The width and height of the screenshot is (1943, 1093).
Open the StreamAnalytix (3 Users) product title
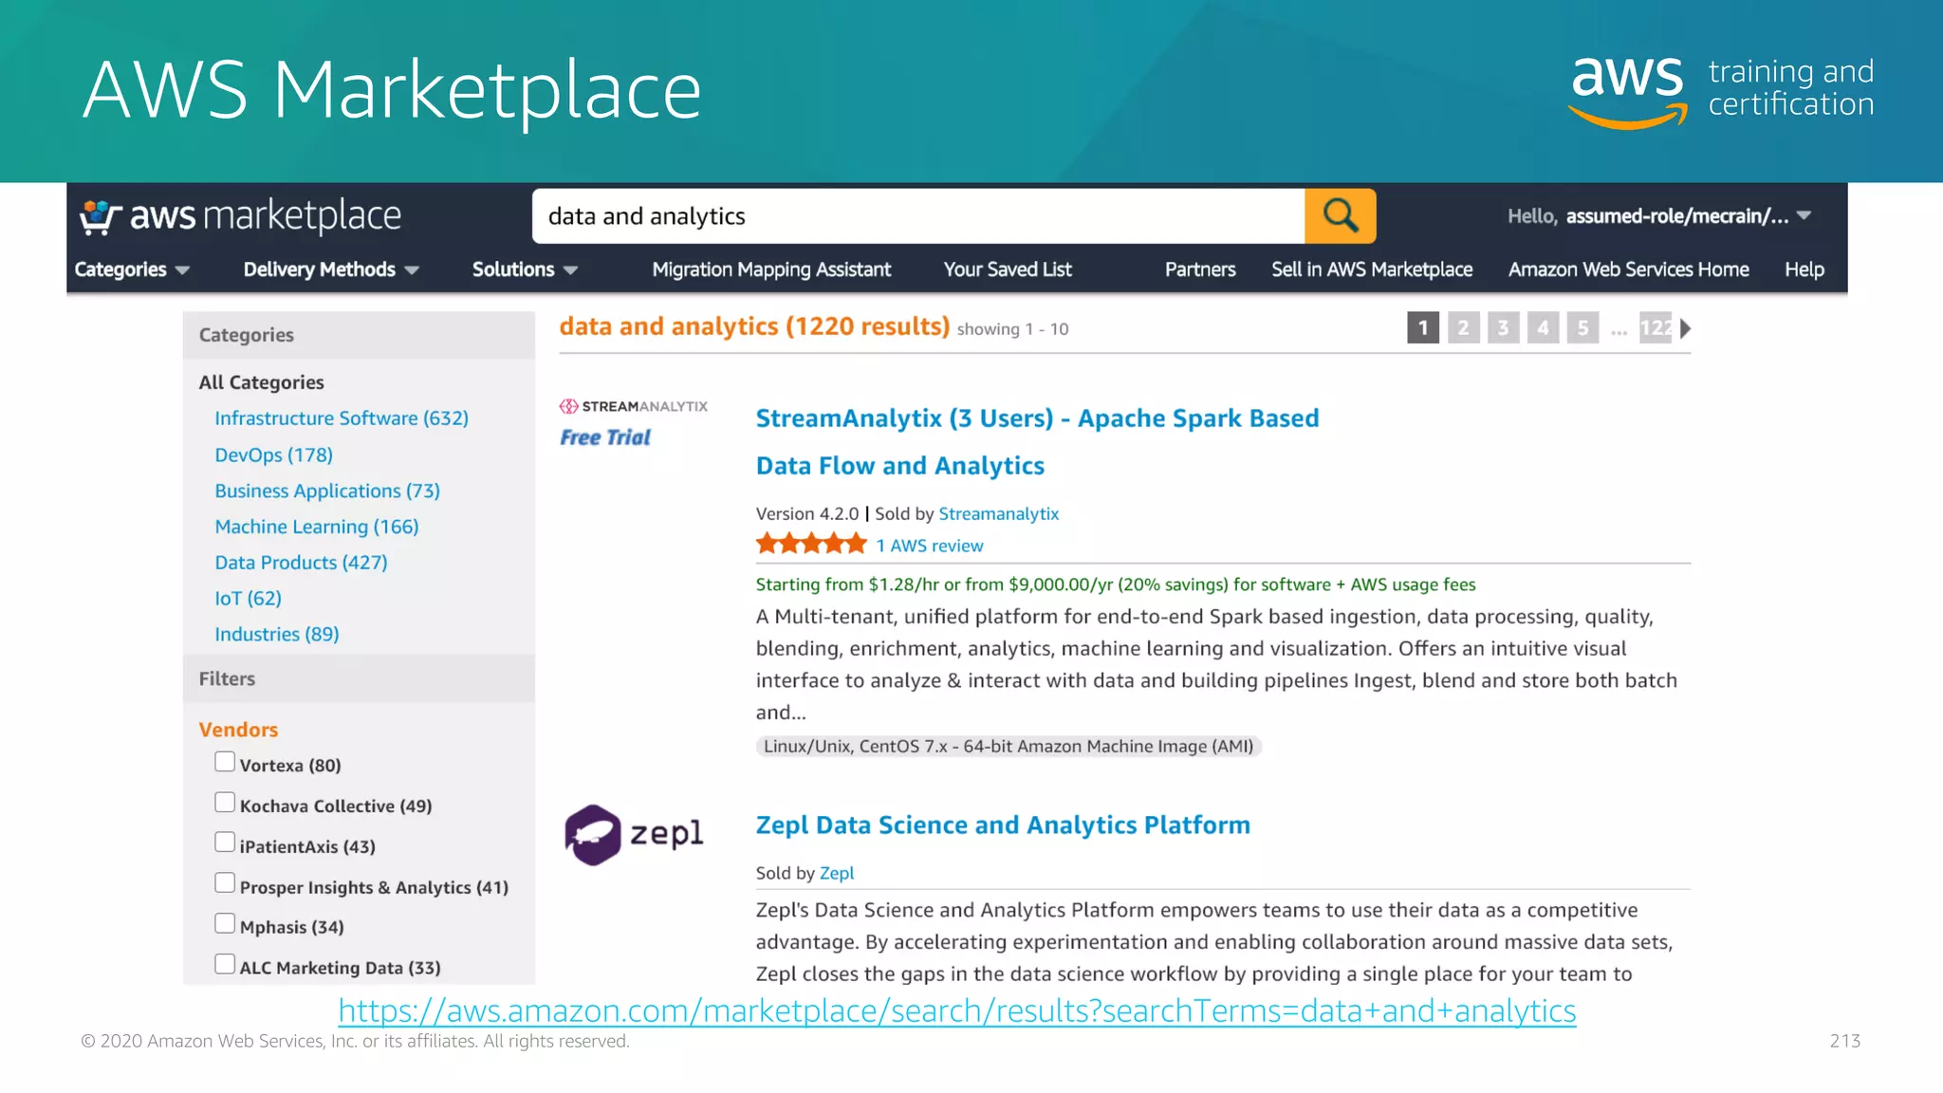click(x=1037, y=442)
